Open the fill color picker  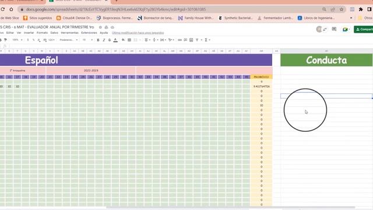(x=123, y=40)
